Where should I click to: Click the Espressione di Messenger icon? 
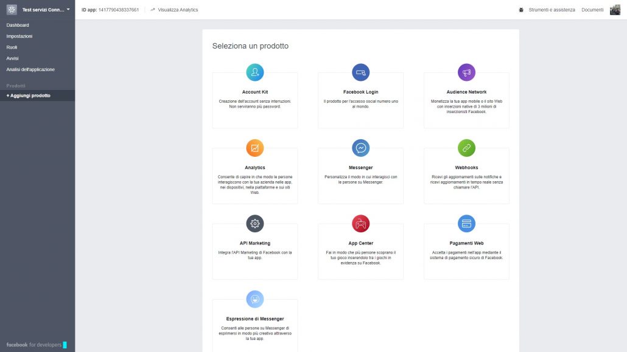[254, 299]
